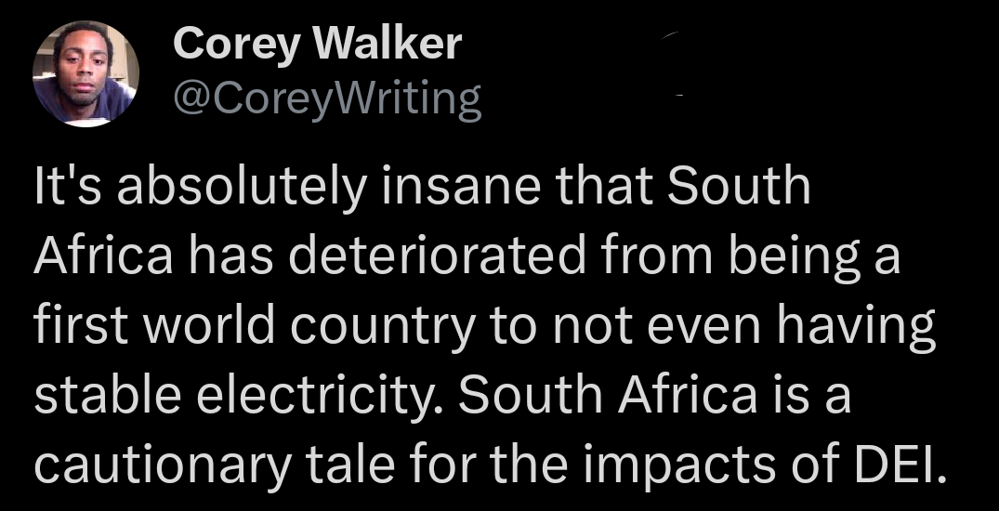Open Corey Walker's profile picture

click(85, 73)
